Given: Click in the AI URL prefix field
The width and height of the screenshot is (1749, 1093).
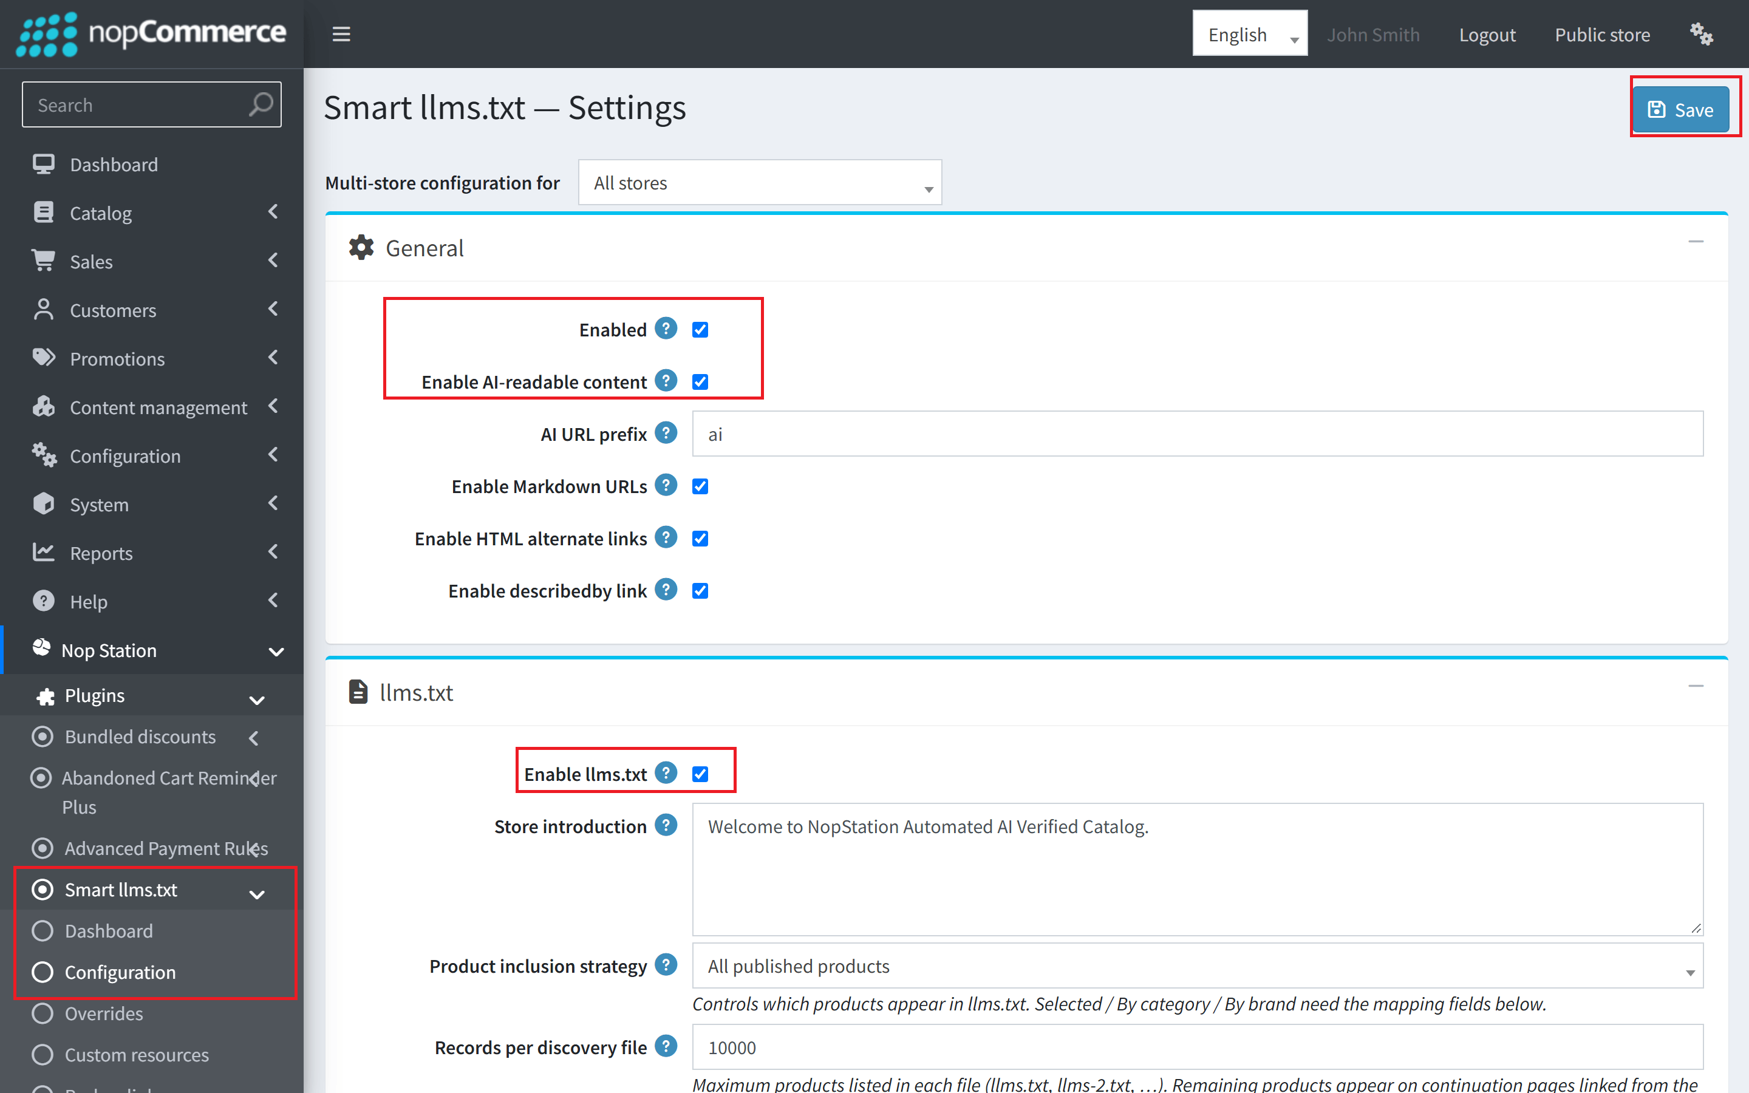Looking at the screenshot, I should pos(1198,434).
